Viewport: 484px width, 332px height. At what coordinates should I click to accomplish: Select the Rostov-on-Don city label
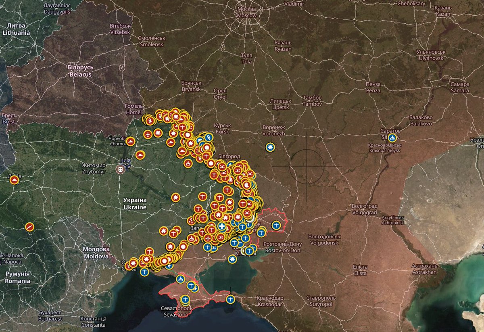point(282,247)
